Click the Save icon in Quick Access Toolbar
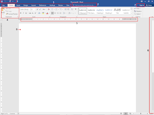Screen dimensions: 154x115 coord(2,1)
